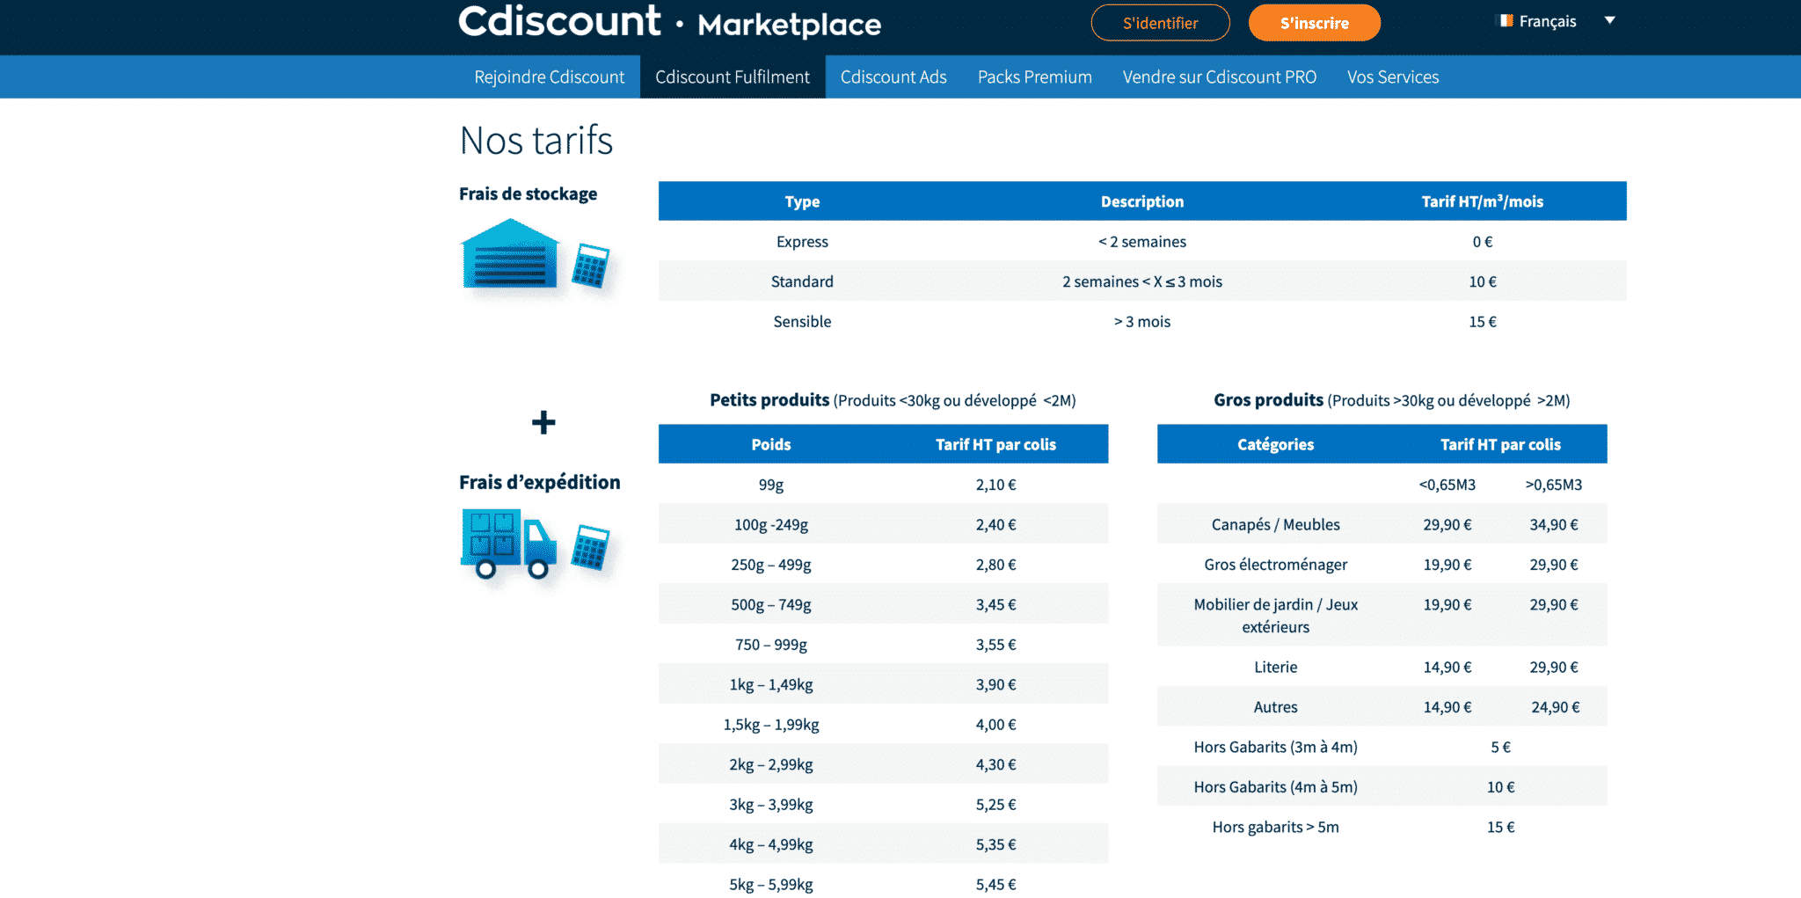Select the Canapés / Meubles row

1275,525
